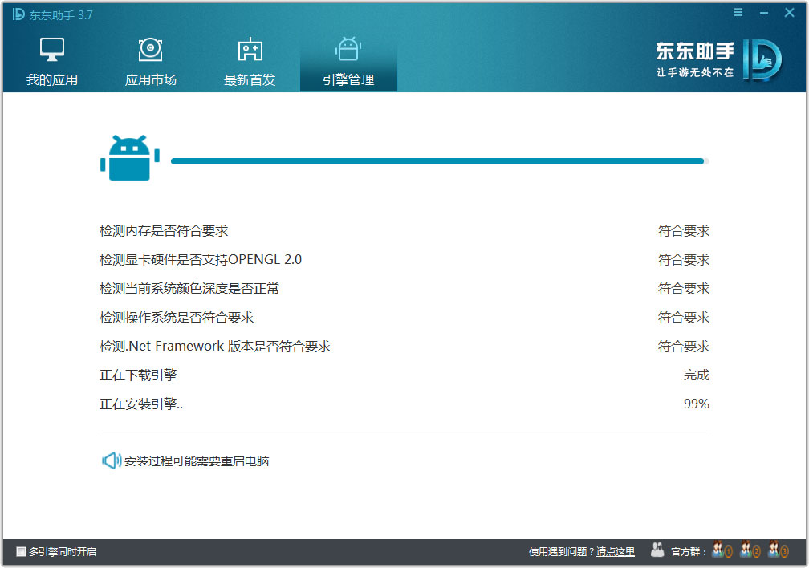Viewport: 809px width, 568px height.
Task: Click the 99% install progress value
Action: [x=697, y=404]
